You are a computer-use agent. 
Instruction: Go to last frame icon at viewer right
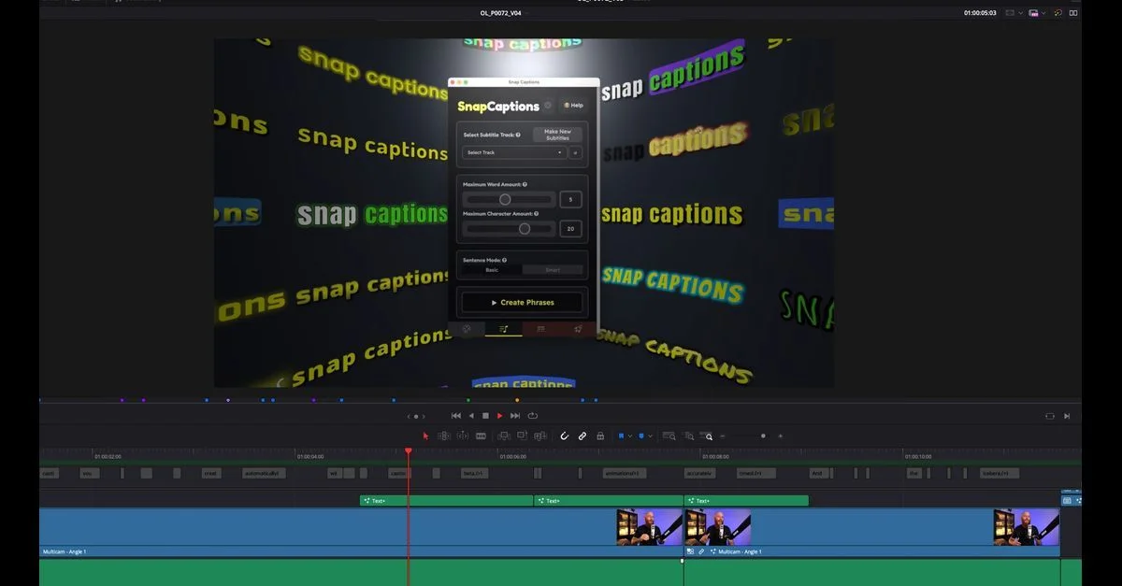point(1067,416)
